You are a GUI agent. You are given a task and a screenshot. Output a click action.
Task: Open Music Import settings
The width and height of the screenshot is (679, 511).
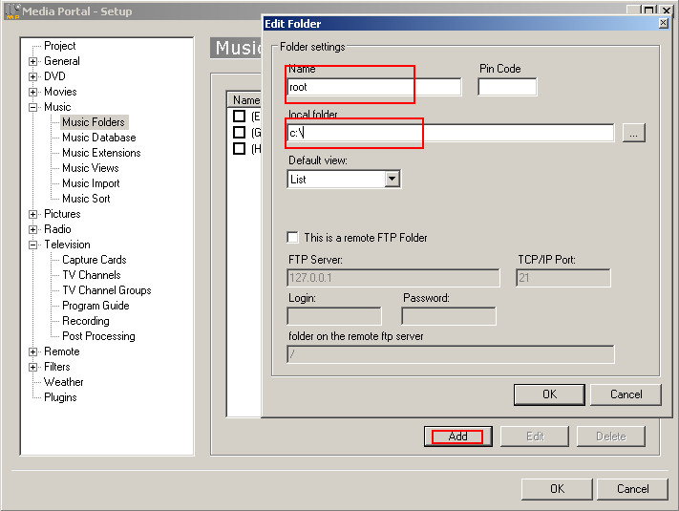pos(91,183)
